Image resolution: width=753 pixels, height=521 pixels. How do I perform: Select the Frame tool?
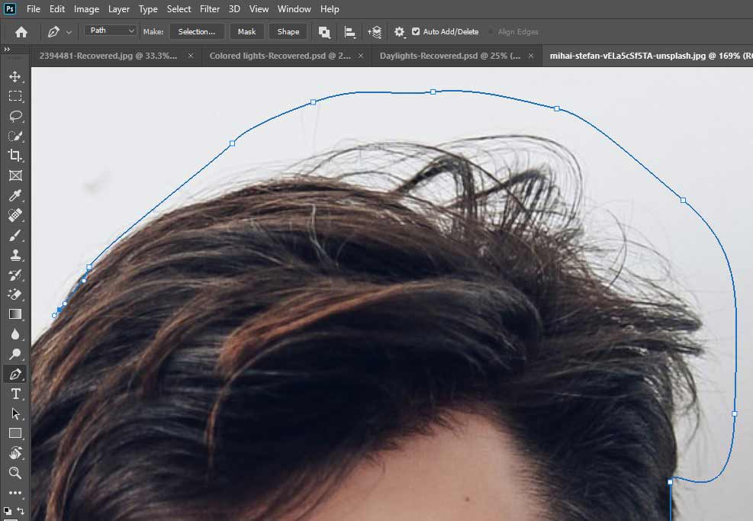[x=15, y=175]
